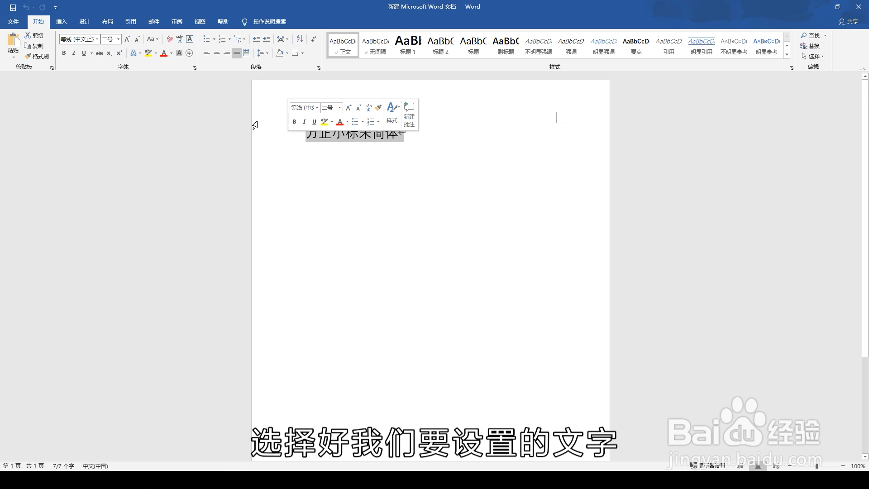Apply 副标题 subtitle style
This screenshot has width=869, height=489.
[x=506, y=45]
